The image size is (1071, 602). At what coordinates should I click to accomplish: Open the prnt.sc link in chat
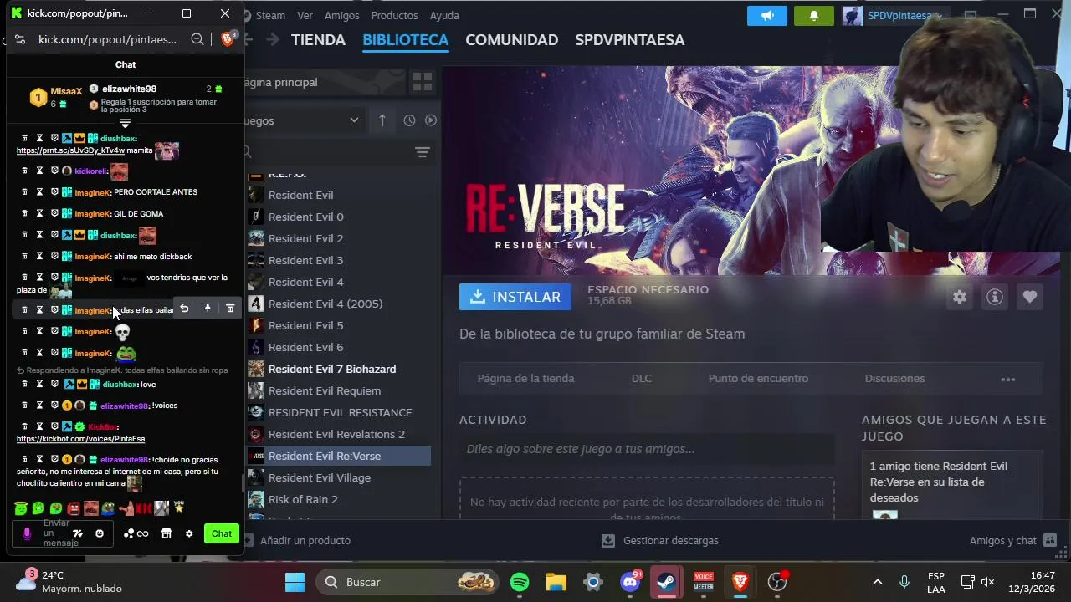[x=70, y=150]
